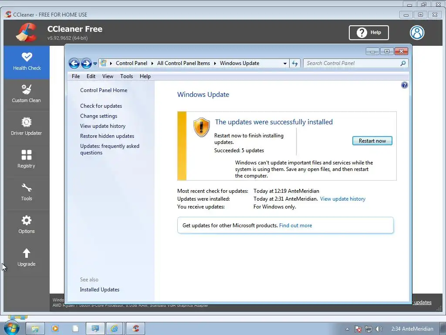Open Windows Explorer from taskbar
The height and width of the screenshot is (335, 446).
35,329
